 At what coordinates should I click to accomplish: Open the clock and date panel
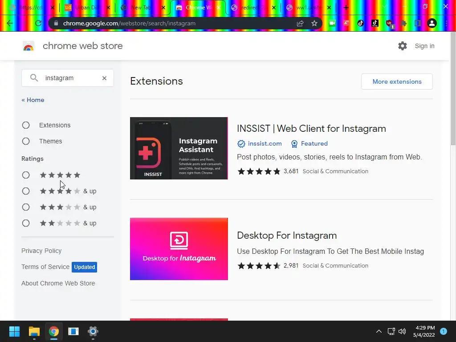(424, 331)
